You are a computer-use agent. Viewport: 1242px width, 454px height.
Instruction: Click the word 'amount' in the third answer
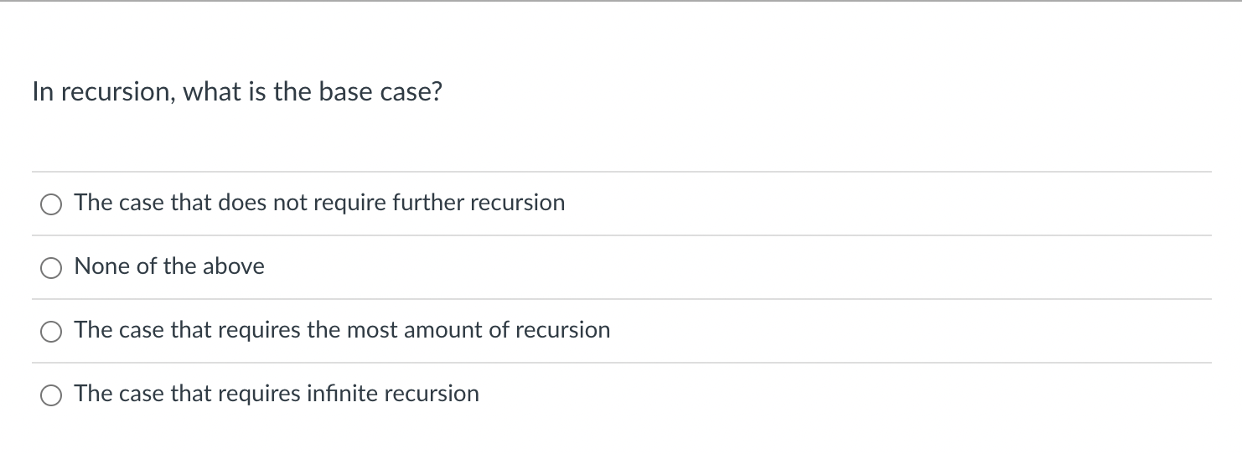tap(442, 330)
